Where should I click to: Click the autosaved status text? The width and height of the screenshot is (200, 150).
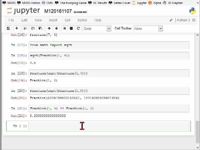(80, 12)
